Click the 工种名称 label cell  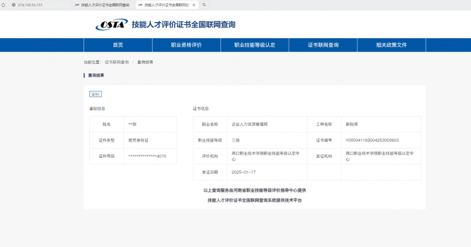click(324, 124)
